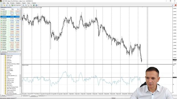Screen dimensions: 177x99
Task: Click the Символ column header
Action: 3,9
